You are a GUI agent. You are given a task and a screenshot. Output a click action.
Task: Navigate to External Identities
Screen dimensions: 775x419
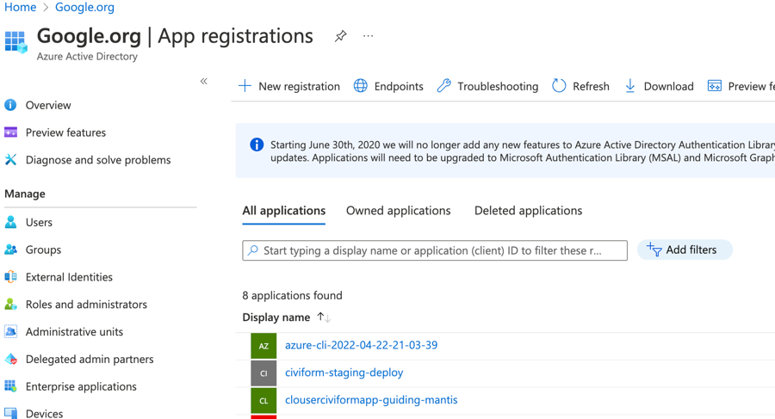pos(69,277)
